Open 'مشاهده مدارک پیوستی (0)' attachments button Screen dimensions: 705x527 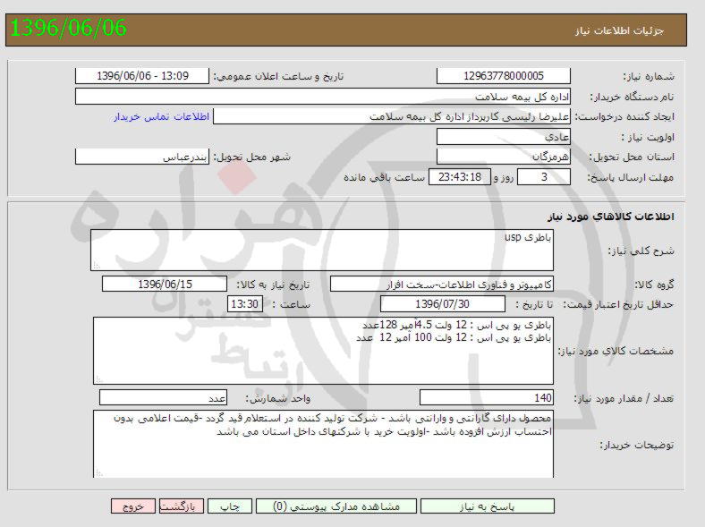pos(336,506)
